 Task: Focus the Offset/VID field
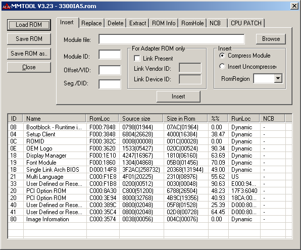[110, 70]
